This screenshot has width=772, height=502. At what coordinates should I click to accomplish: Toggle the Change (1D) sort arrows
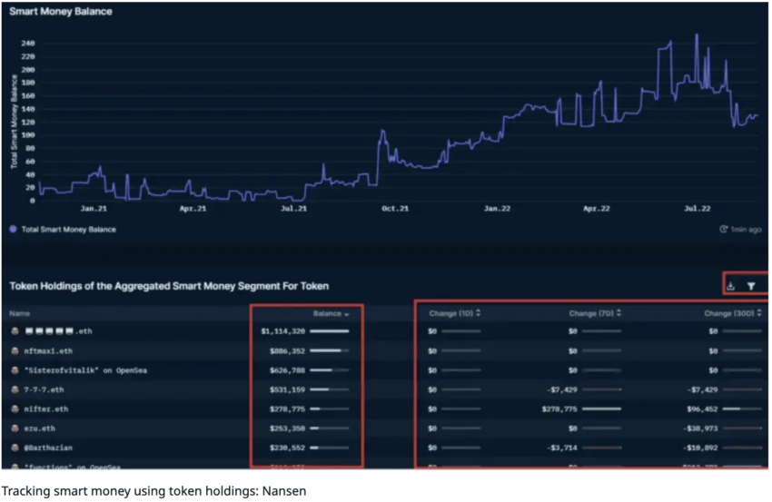[478, 313]
